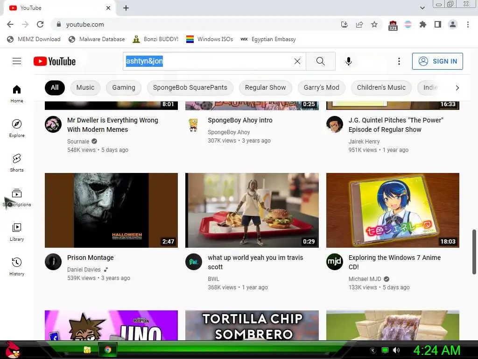The width and height of the screenshot is (478, 359).
Task: Open YouTube settings three-dot menu
Action: coord(399,61)
